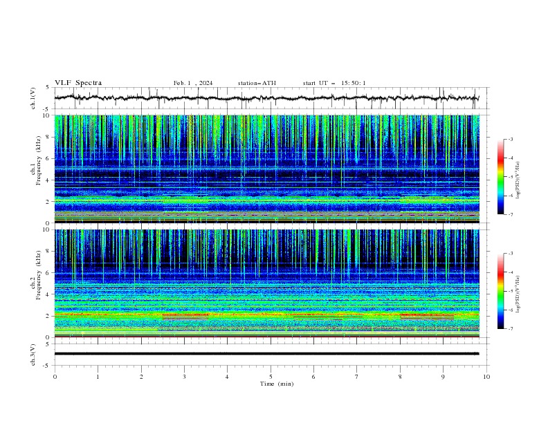The width and height of the screenshot is (548, 423).
Task: Click the time axis tick label "8"
Action: [x=400, y=377]
